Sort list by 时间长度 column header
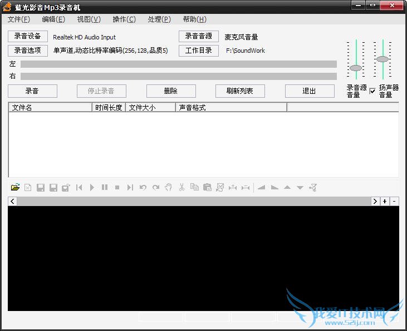407x331 pixels. 109,108
